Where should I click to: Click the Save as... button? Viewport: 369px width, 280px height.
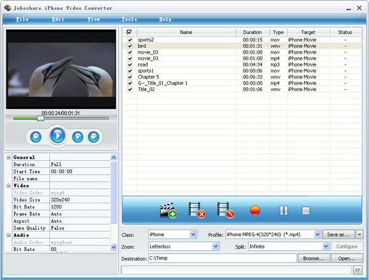(x=339, y=234)
